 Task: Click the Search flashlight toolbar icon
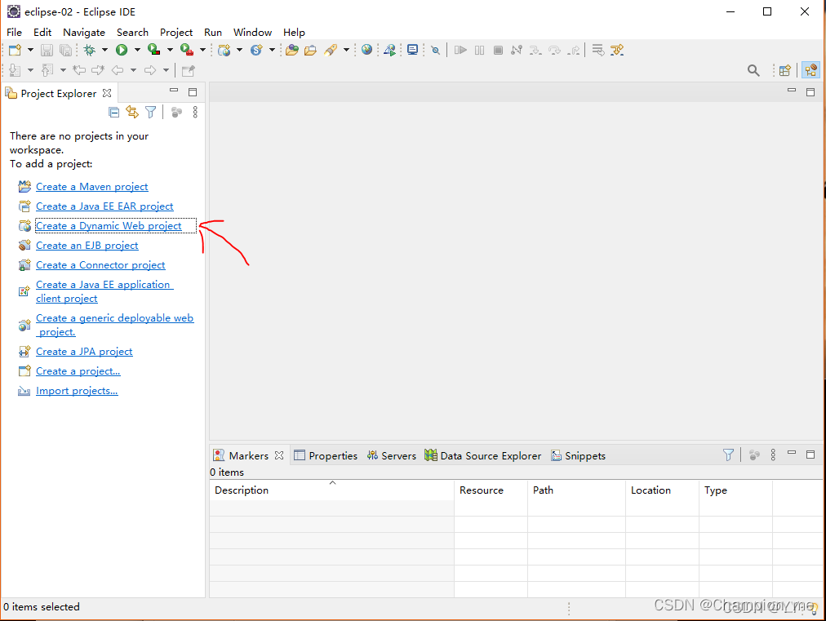tap(331, 50)
